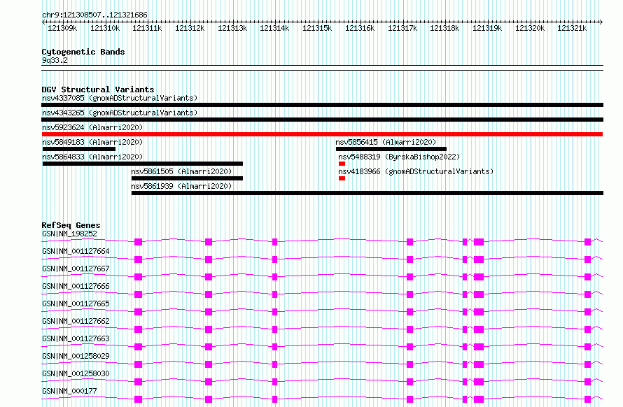Select the GSN|NM_001127666 transcript label
Image resolution: width=623 pixels, height=407 pixels.
click(x=76, y=286)
